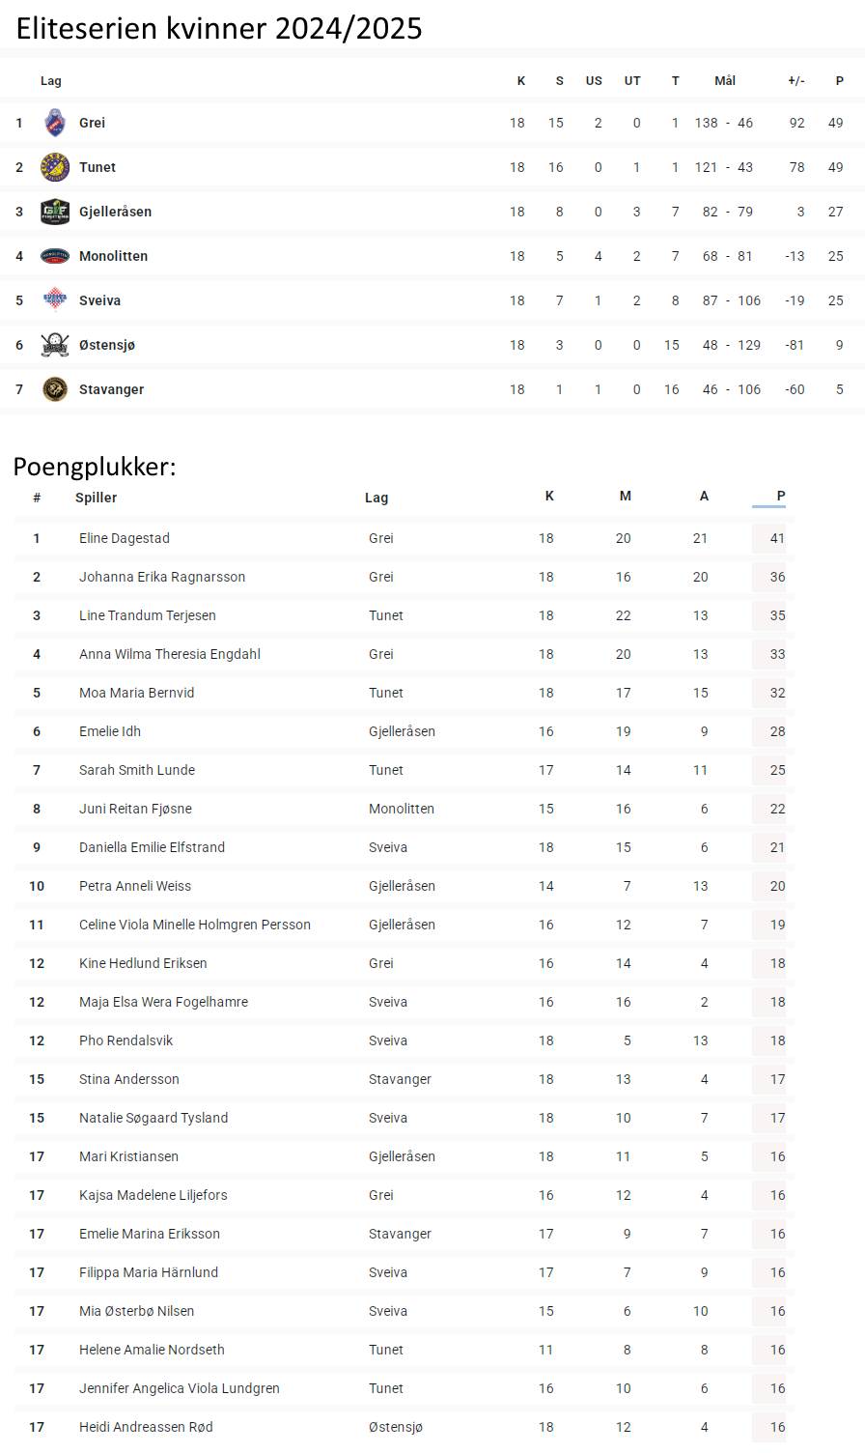Click the Monolitten team logo

[55, 256]
